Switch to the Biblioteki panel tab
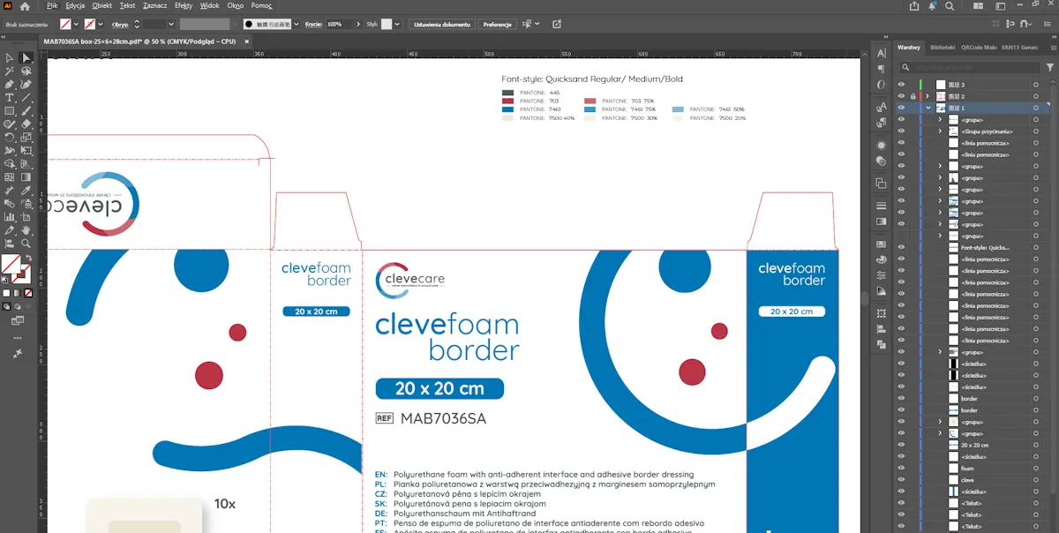Viewport: 1059px width, 533px height. 943,47
